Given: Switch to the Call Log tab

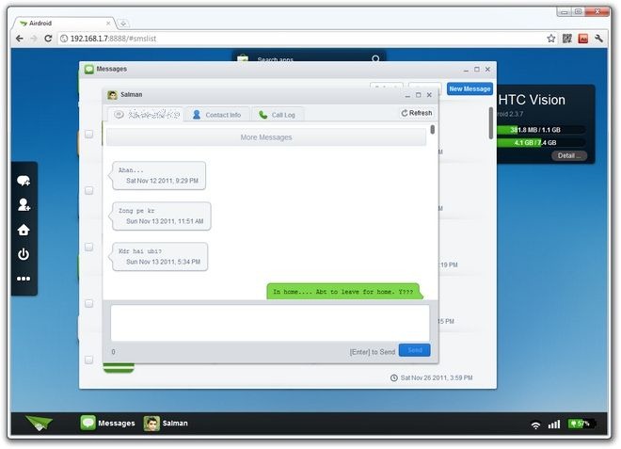Looking at the screenshot, I should click(278, 115).
